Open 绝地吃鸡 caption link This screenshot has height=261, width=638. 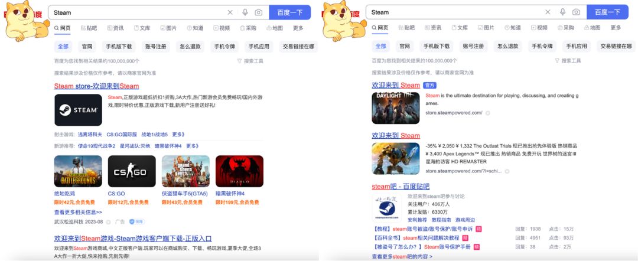[65, 194]
